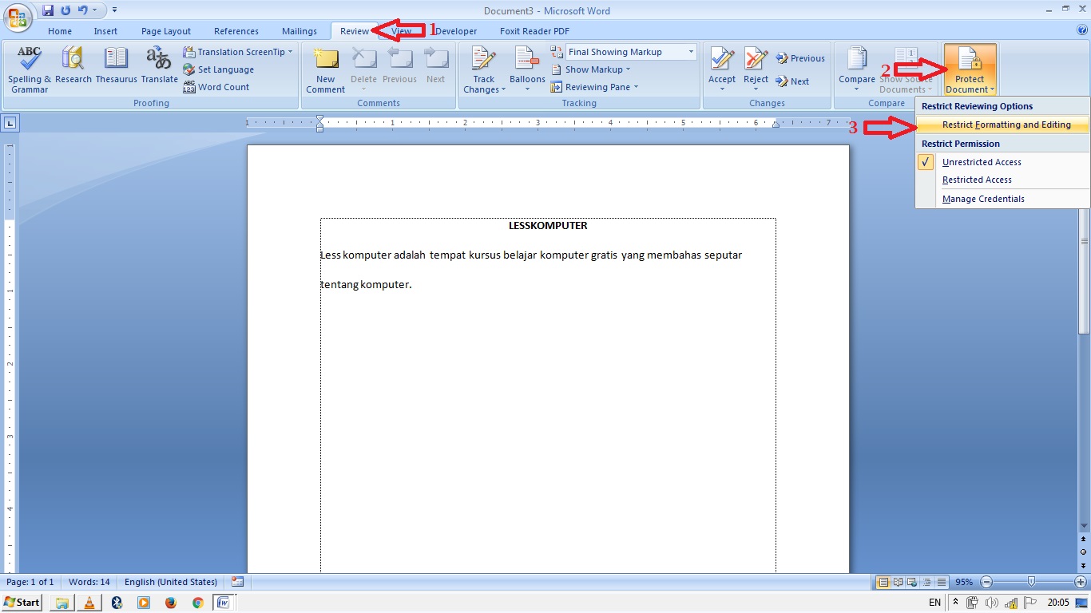Open the Foxit Reader PDF tab

534,31
